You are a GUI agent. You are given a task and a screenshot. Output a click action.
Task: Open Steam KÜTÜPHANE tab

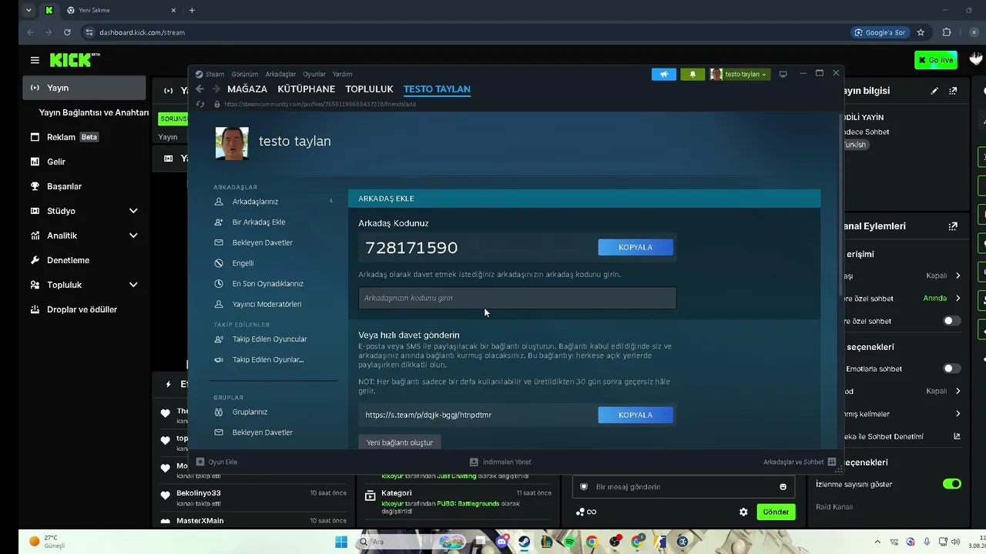pos(307,89)
